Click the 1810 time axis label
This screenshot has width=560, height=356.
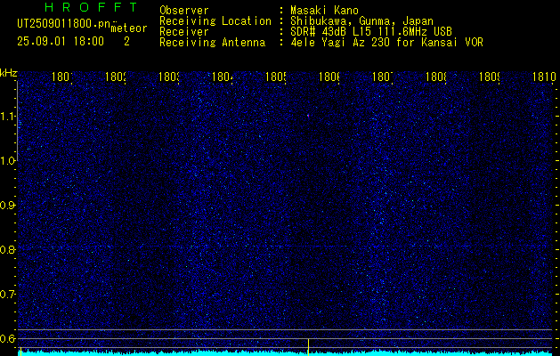click(x=544, y=77)
